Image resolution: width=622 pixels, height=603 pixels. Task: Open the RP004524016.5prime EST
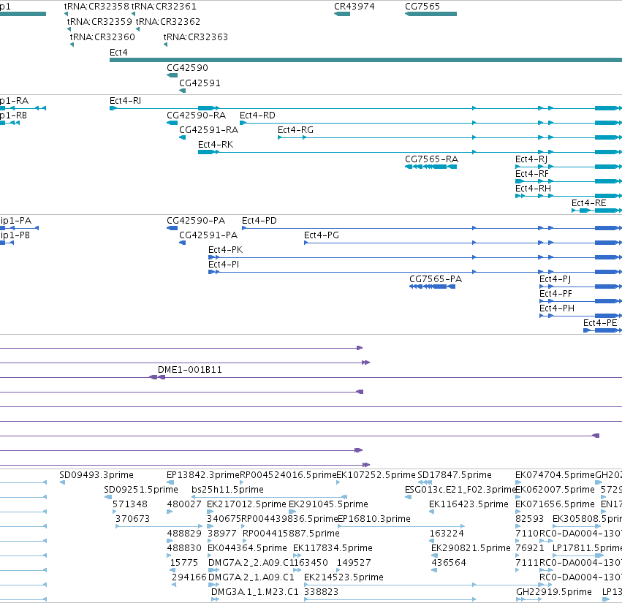coord(242,482)
